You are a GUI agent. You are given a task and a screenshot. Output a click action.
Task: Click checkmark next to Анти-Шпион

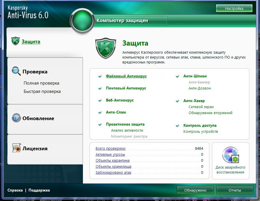pyautogui.click(x=177, y=76)
